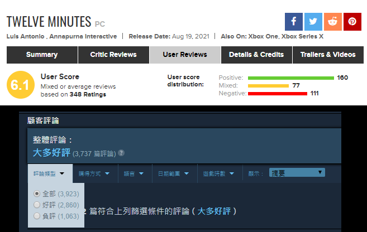This screenshot has width=367, height=232.
Task: Click the yellow 6.1 user score badge
Action: pos(21,85)
